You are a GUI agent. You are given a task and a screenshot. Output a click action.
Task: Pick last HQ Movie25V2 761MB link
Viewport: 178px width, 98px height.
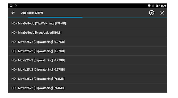pos(88,88)
